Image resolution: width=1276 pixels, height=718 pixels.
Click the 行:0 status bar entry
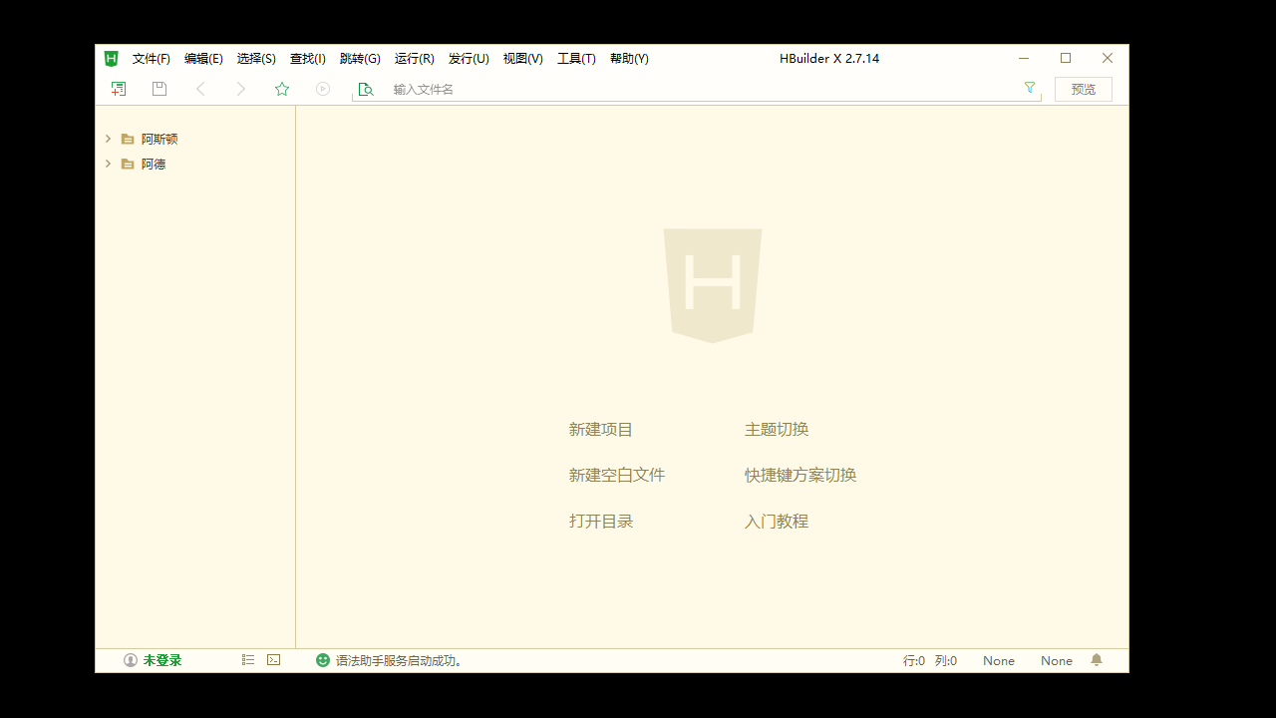pos(914,660)
